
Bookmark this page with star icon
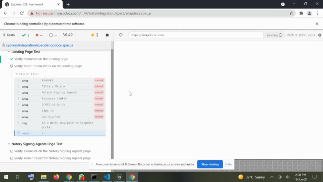point(291,13)
